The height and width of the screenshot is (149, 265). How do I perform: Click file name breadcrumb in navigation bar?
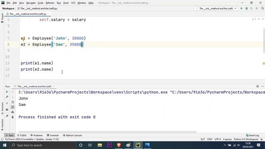click(37, 8)
